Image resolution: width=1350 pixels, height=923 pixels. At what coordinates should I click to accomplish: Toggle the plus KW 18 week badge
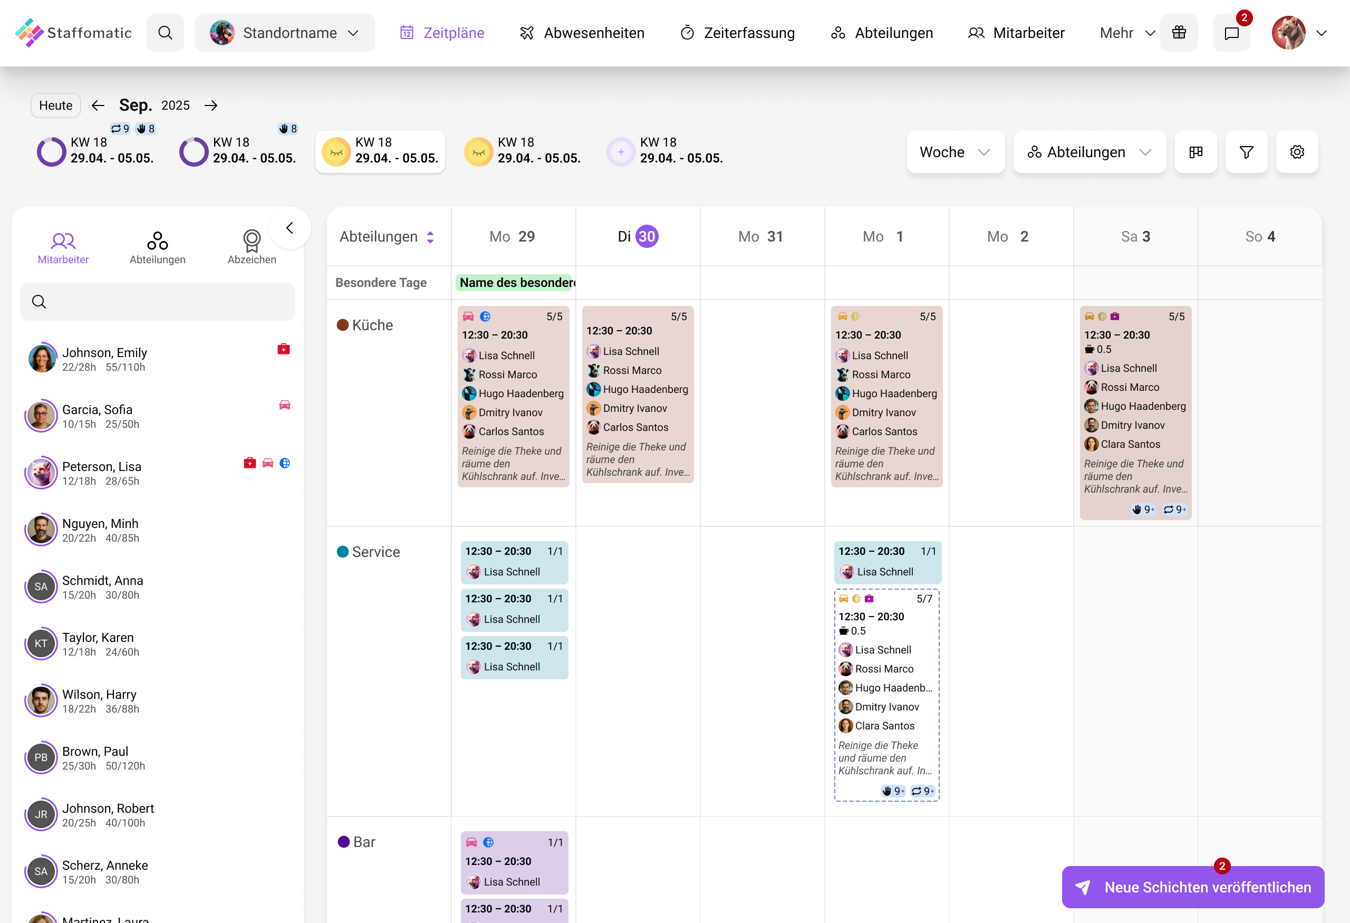click(620, 151)
